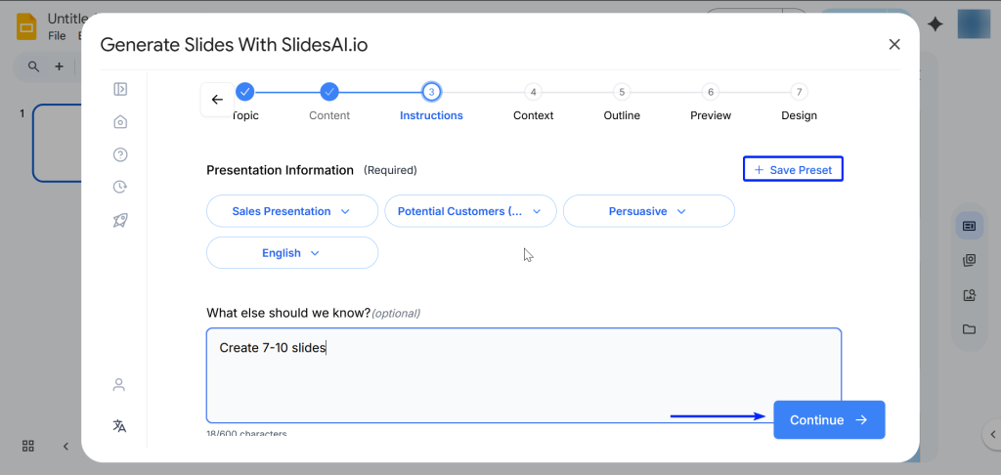Expand the Potential Customers audience dropdown
The width and height of the screenshot is (1001, 475).
click(470, 211)
